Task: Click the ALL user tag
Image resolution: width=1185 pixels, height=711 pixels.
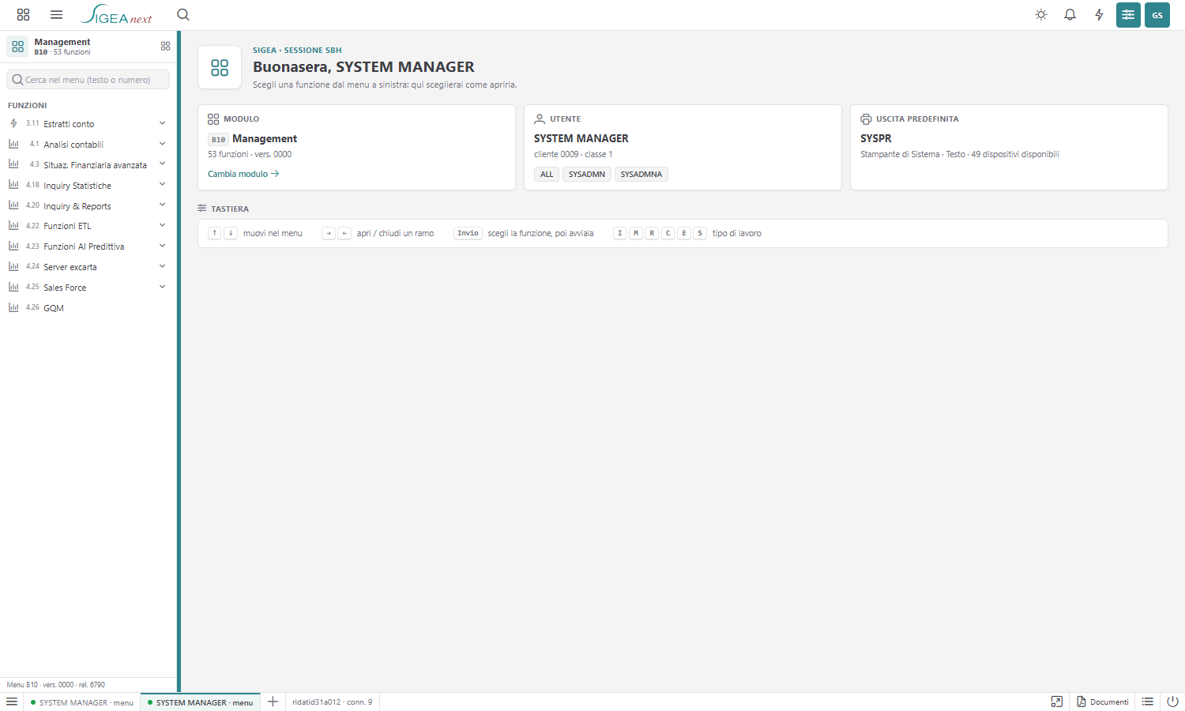Action: (547, 175)
